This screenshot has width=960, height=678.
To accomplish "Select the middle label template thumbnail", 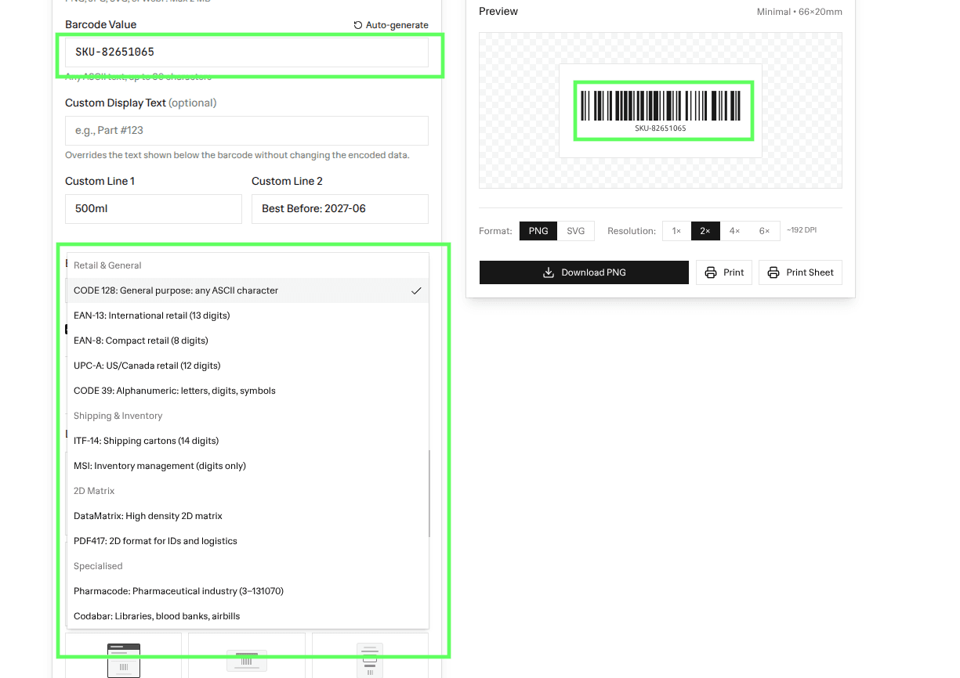I will click(247, 656).
